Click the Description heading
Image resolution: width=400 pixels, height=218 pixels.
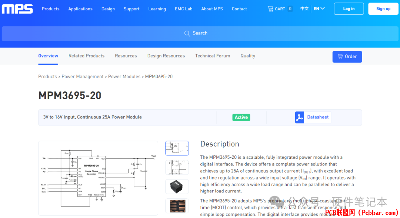220,144
